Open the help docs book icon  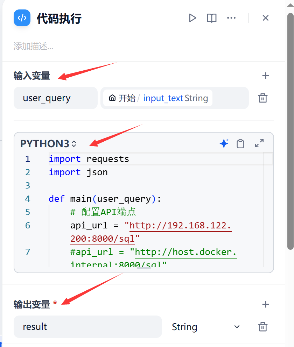pos(212,18)
